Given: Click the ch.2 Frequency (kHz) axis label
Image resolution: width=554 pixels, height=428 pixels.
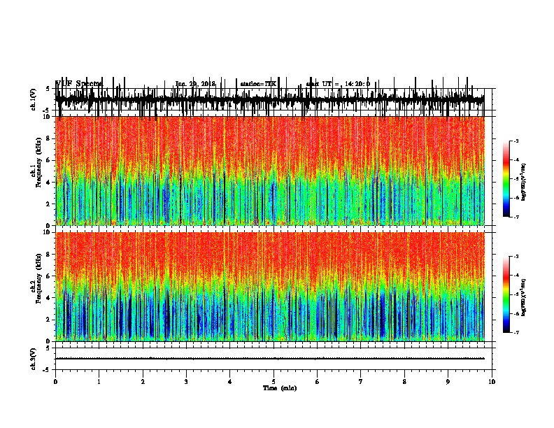Looking at the screenshot, I should coord(37,278).
